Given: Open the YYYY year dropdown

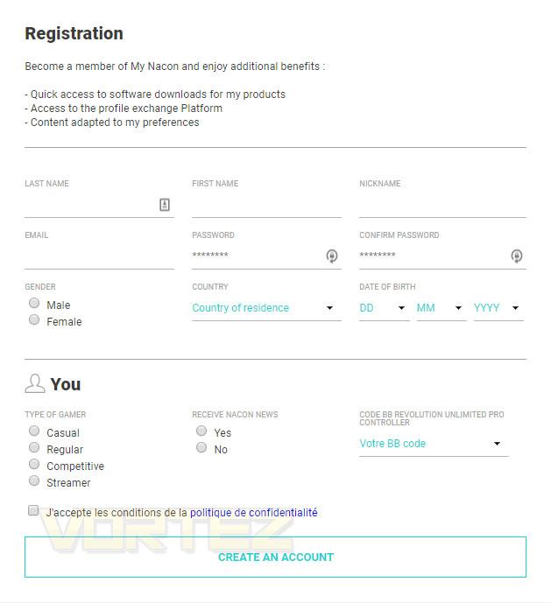Looking at the screenshot, I should [x=498, y=308].
